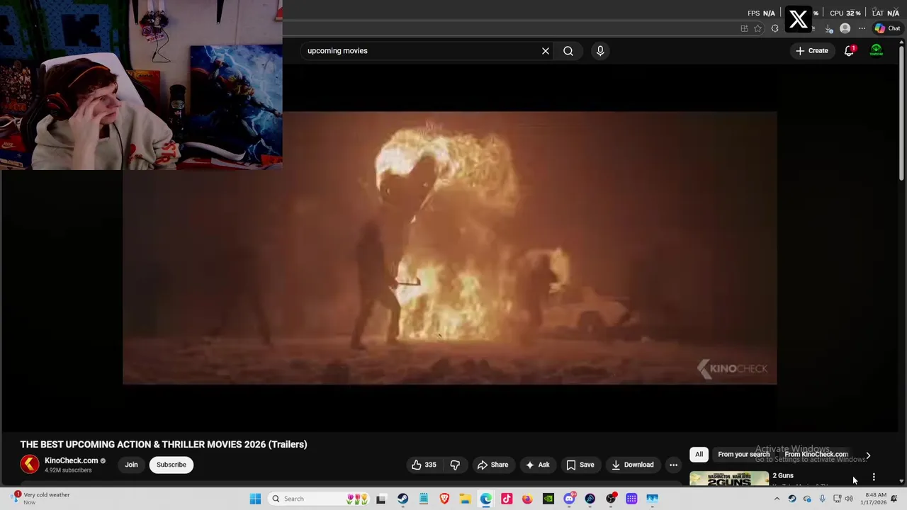The height and width of the screenshot is (510, 907).
Task: Open Discord from the taskbar
Action: point(569,499)
